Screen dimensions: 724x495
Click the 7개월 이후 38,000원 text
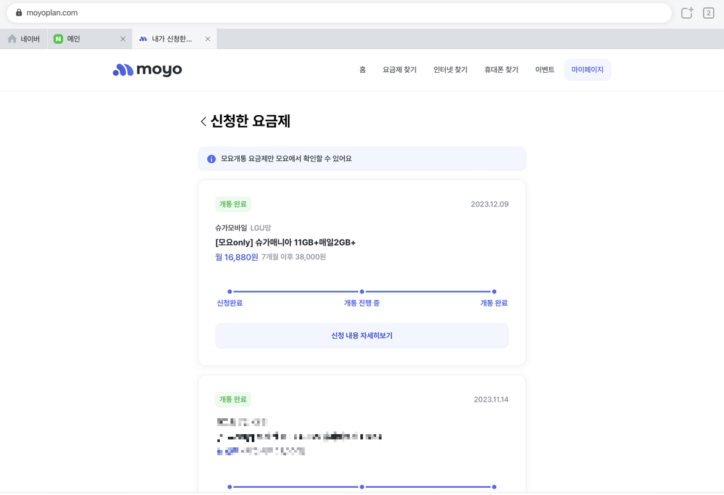pyautogui.click(x=293, y=257)
